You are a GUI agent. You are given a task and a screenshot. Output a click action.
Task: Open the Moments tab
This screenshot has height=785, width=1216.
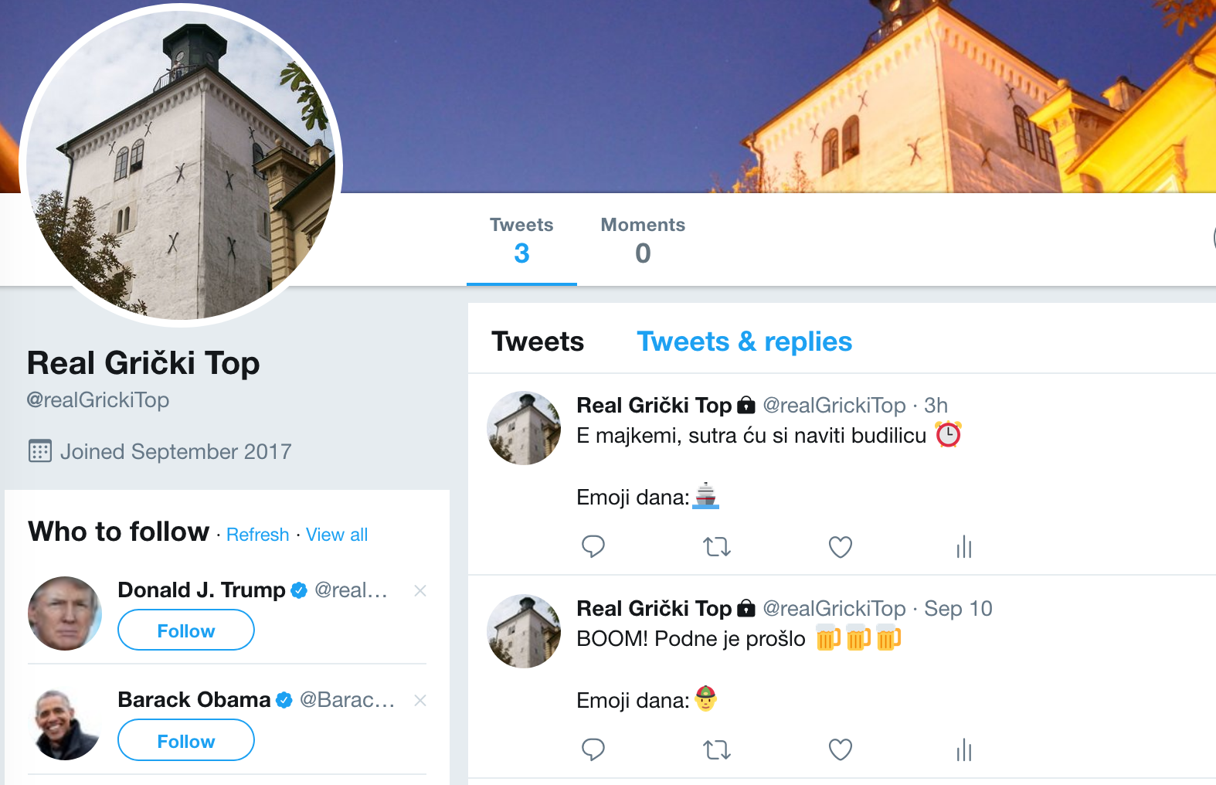point(643,241)
